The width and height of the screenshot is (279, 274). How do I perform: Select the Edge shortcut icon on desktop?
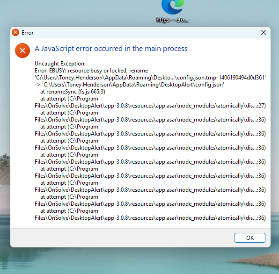(173, 7)
